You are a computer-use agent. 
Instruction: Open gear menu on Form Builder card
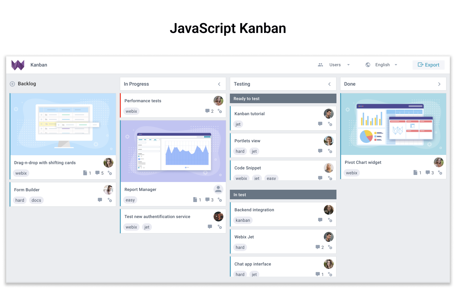point(110,200)
